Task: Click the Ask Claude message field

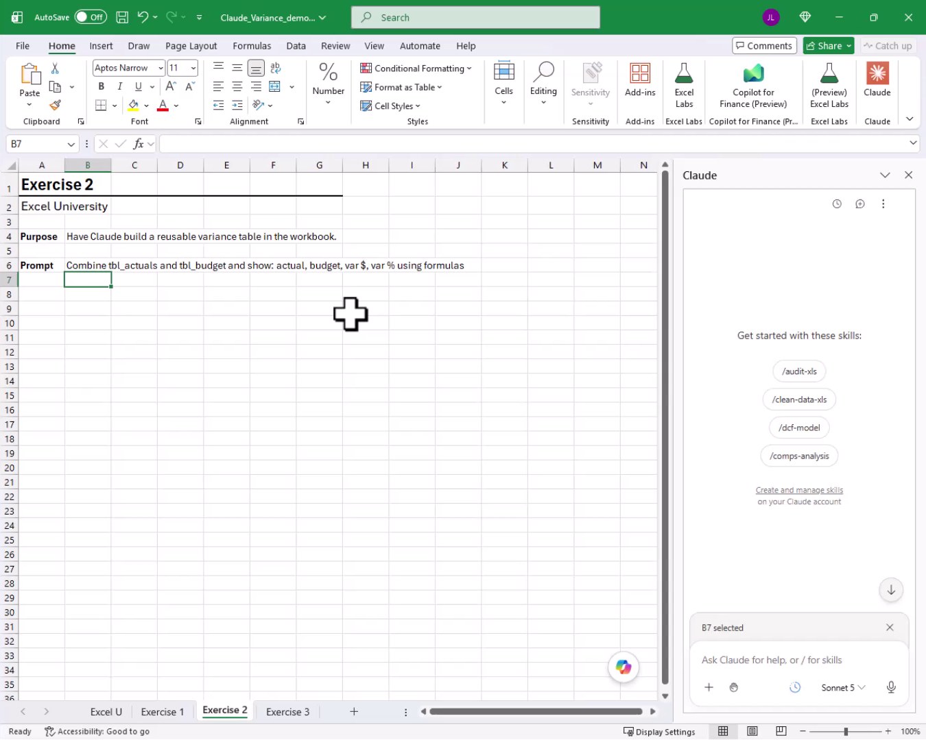Action: [x=799, y=660]
